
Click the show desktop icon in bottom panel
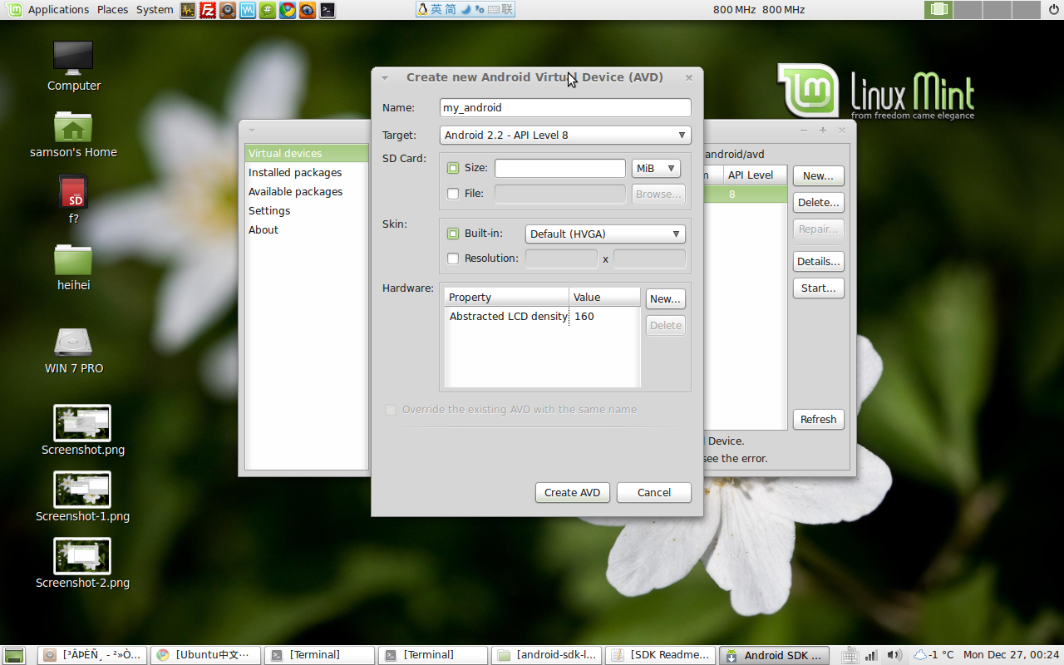[x=14, y=655]
